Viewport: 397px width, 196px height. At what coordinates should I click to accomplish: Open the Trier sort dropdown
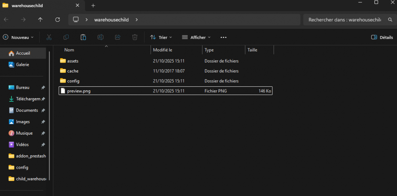[161, 37]
